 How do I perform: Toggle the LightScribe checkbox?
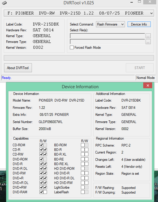[x=83, y=187]
